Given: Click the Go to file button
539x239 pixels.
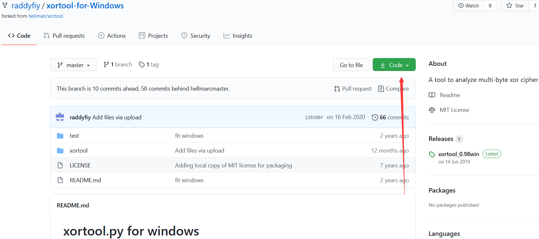Looking at the screenshot, I should 351,65.
